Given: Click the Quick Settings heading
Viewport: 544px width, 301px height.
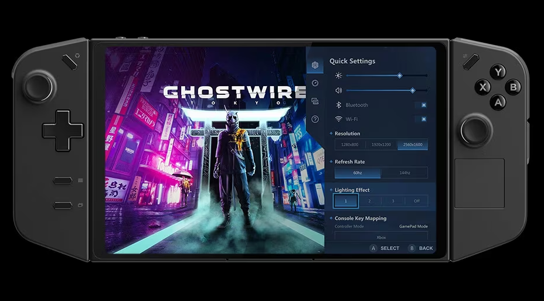Looking at the screenshot, I should [x=352, y=61].
